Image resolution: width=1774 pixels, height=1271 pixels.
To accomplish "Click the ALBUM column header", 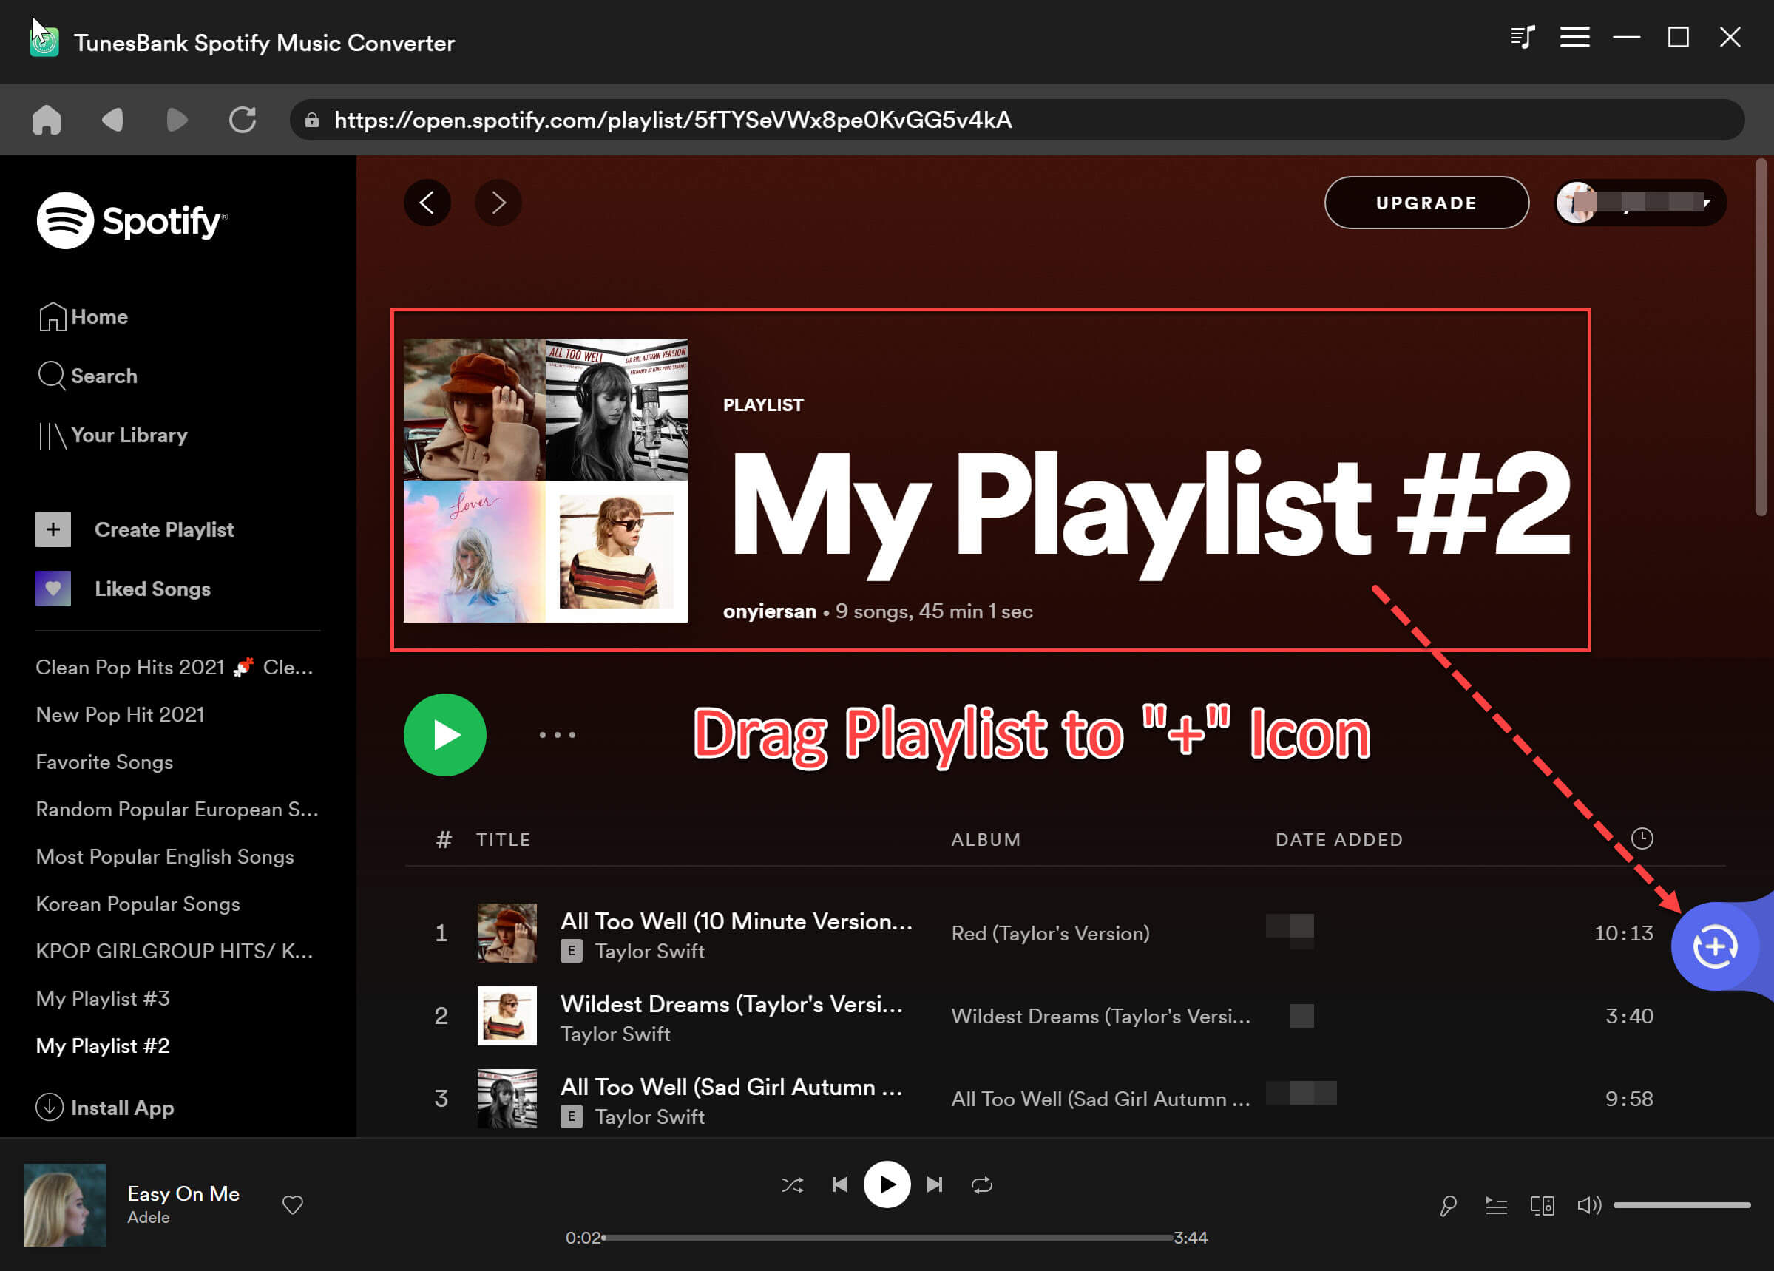I will tap(986, 839).
